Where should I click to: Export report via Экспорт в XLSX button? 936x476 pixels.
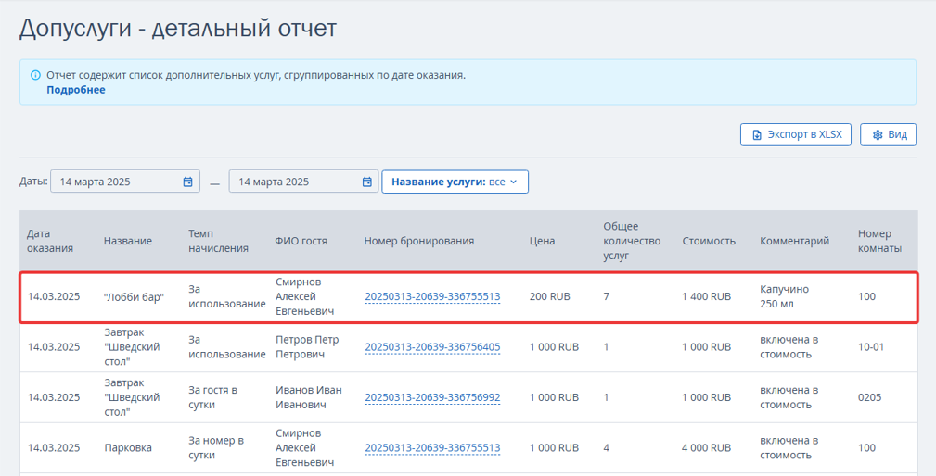[x=796, y=134]
